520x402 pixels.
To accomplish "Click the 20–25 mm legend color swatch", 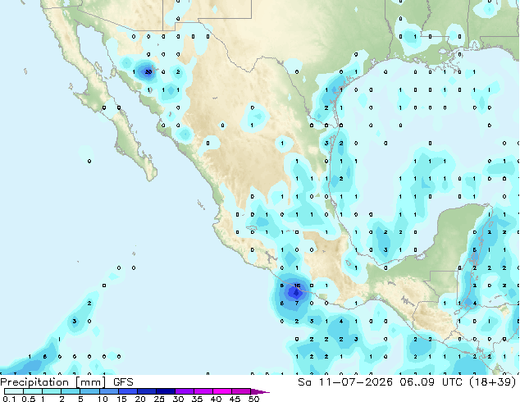I will tap(147, 391).
